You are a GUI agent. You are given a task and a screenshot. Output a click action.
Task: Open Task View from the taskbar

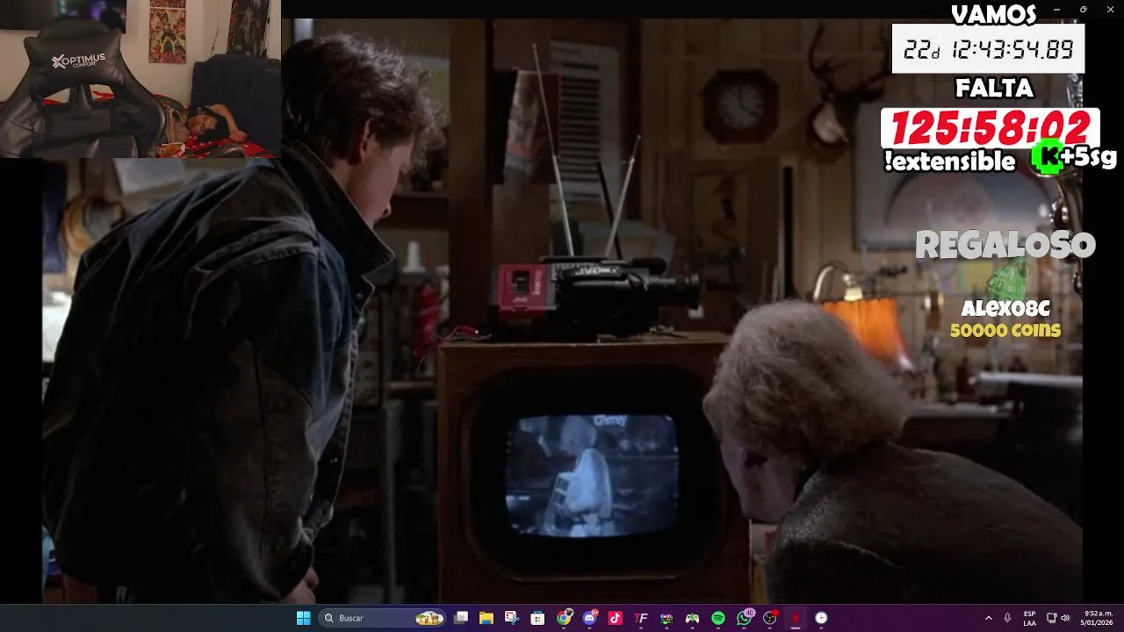461,618
